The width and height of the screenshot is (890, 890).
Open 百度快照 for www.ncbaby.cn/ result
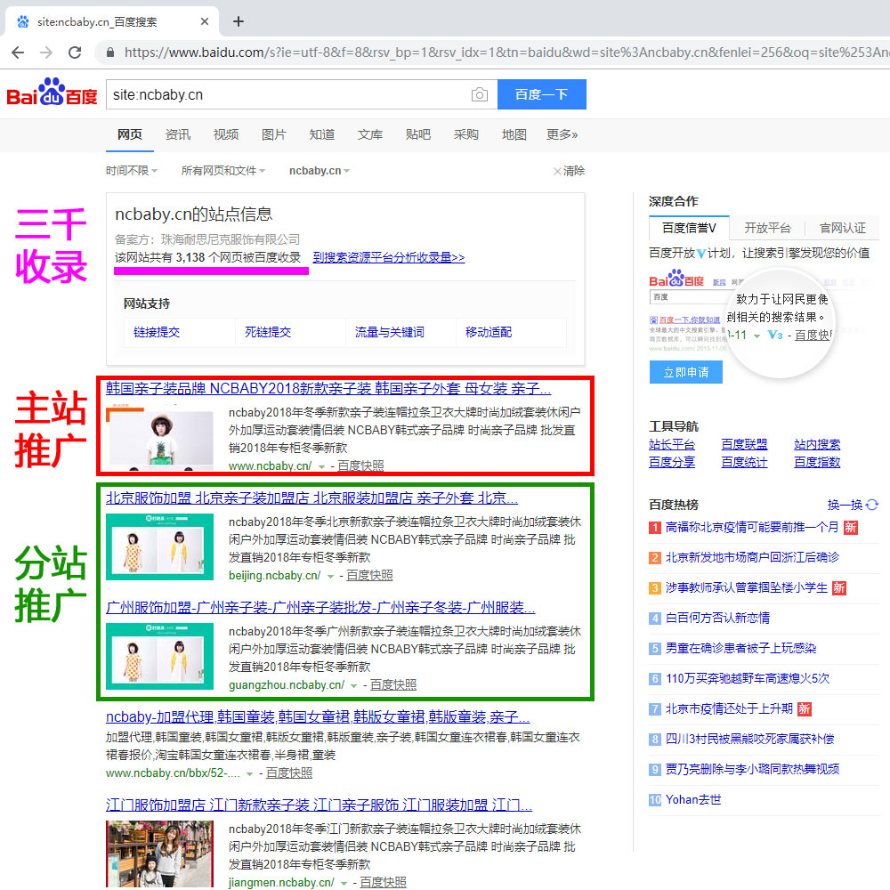click(x=360, y=466)
